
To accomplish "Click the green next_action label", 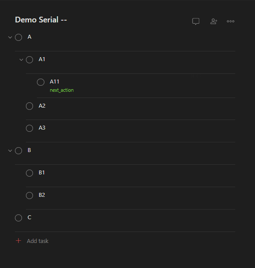I will tap(62, 90).
